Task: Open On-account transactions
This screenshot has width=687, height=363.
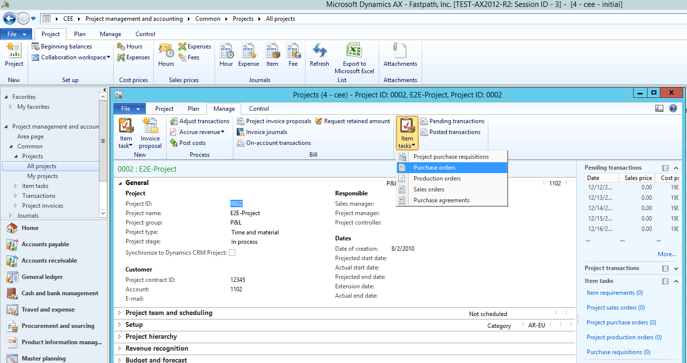Action: pyautogui.click(x=274, y=143)
